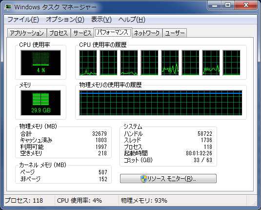Screen dimensions: 261x210
Task: Switch to the サービス tab
Action: click(82, 33)
